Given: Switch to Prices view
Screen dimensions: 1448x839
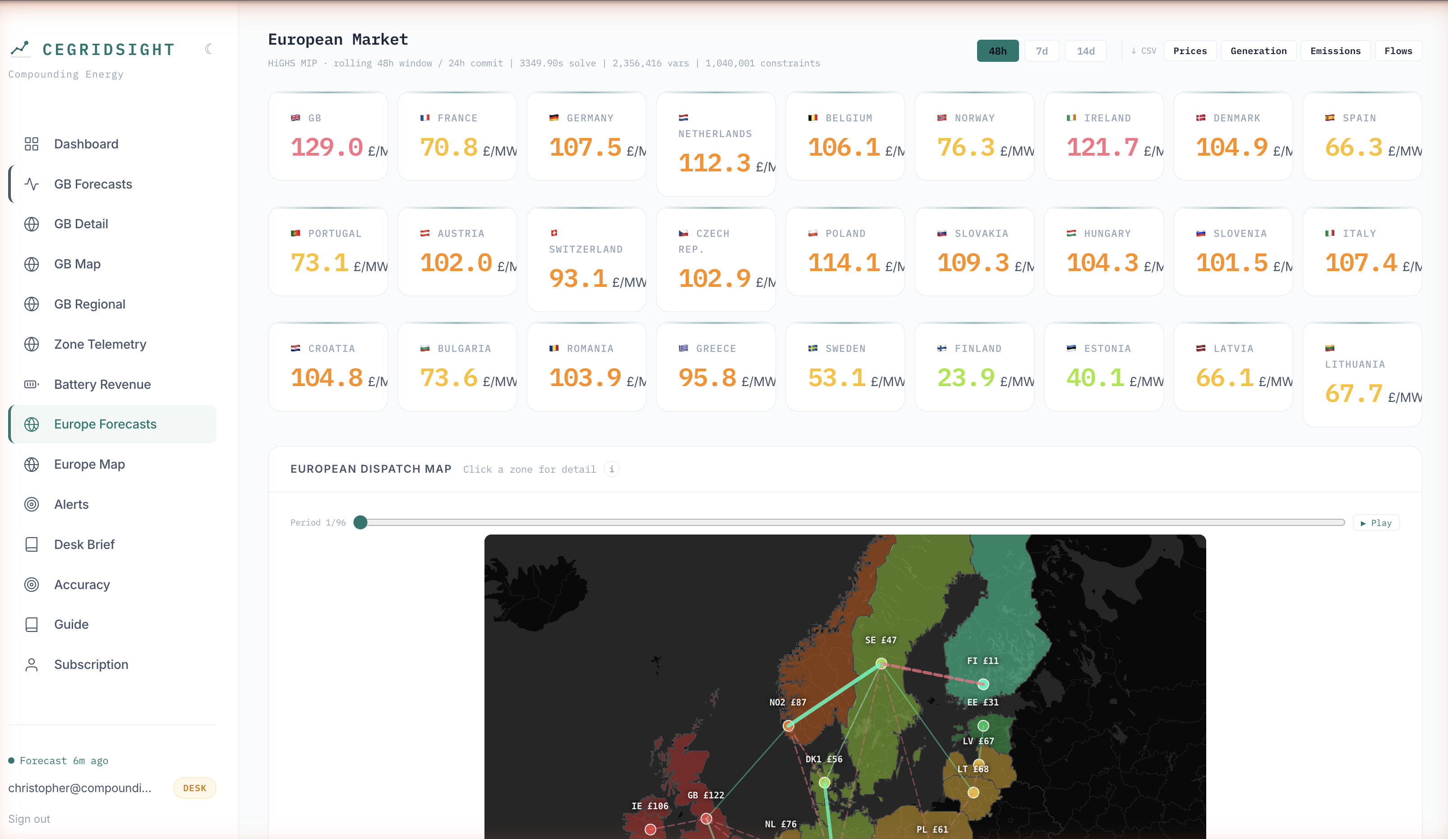Looking at the screenshot, I should click(x=1190, y=51).
